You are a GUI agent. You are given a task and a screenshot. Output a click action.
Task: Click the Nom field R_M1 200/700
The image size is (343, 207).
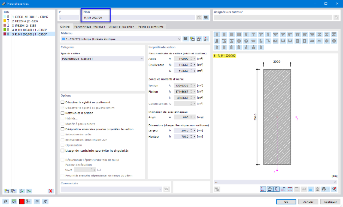139,18
